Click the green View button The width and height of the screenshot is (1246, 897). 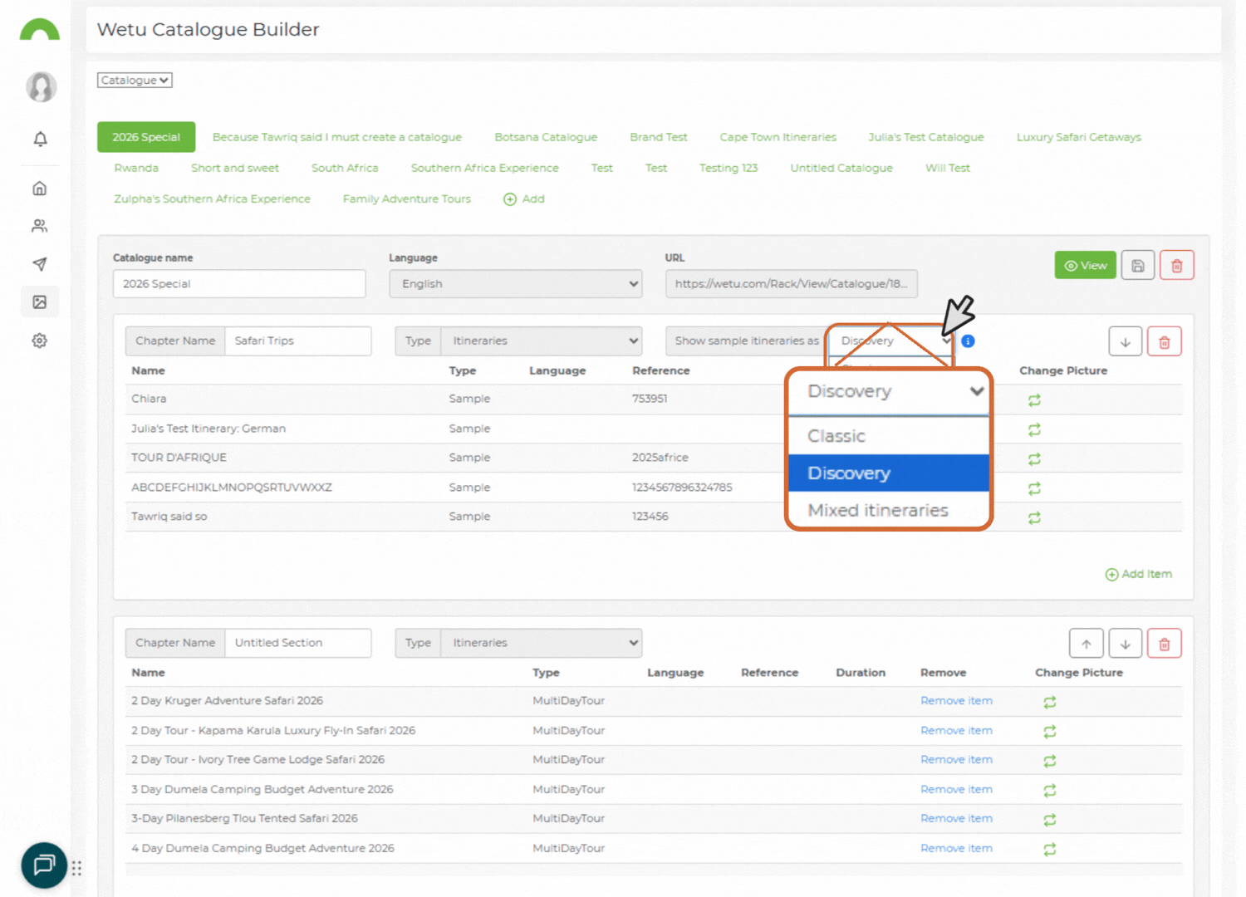point(1085,265)
